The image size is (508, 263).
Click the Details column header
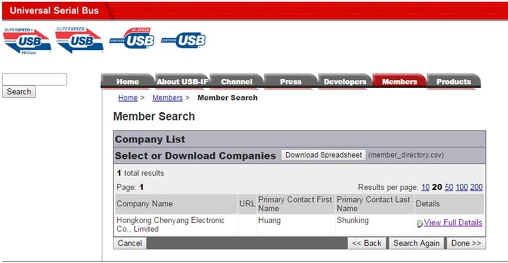[x=449, y=204]
